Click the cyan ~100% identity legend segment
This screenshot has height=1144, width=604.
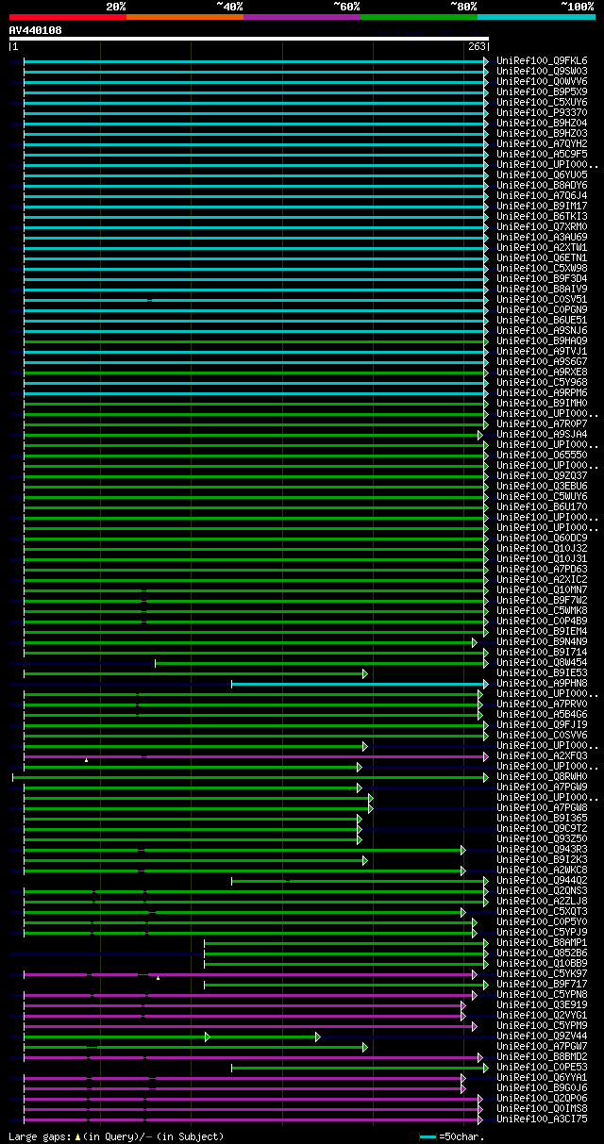click(535, 17)
